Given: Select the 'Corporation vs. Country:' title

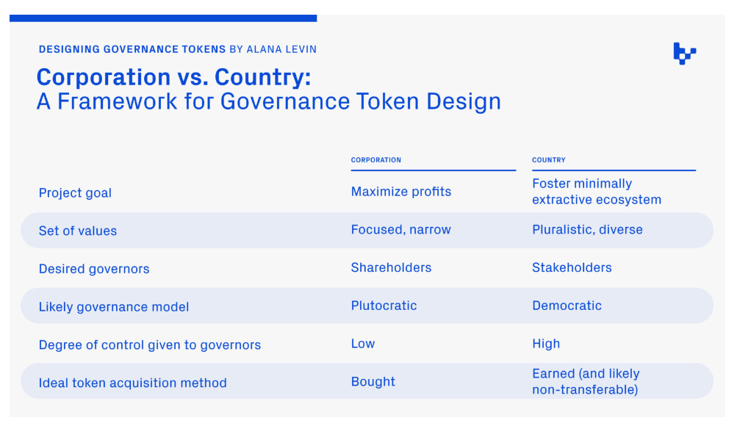Looking at the screenshot, I should click(x=173, y=77).
